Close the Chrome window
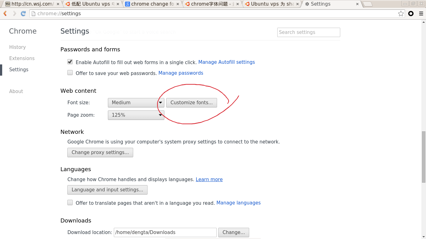Image resolution: width=426 pixels, height=239 pixels. pos(421,3)
